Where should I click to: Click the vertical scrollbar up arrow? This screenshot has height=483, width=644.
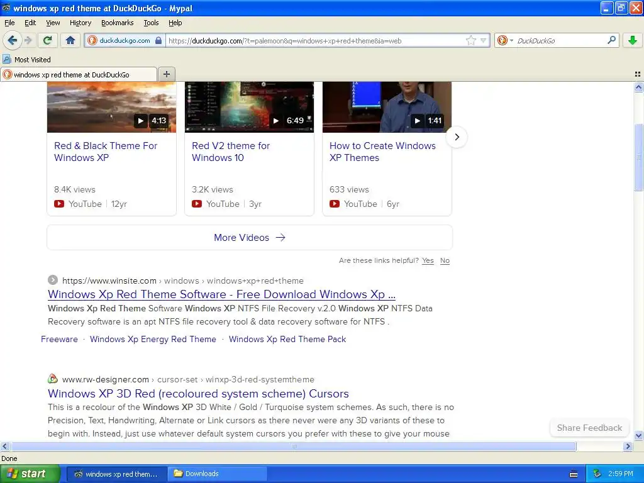[638, 87]
